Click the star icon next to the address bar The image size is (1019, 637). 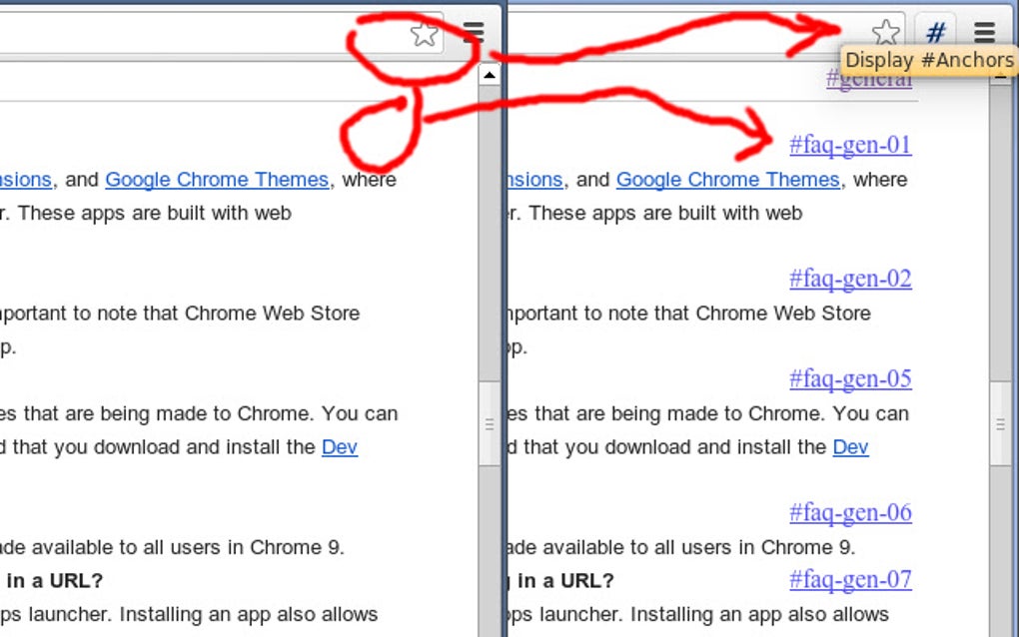click(x=424, y=32)
